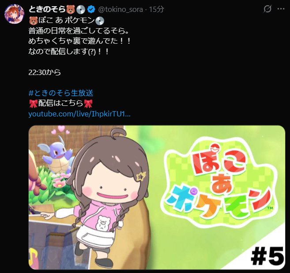Screen dimensions: 290x273
Task: Click the disc emoji beside the display name
Action: pos(81,9)
